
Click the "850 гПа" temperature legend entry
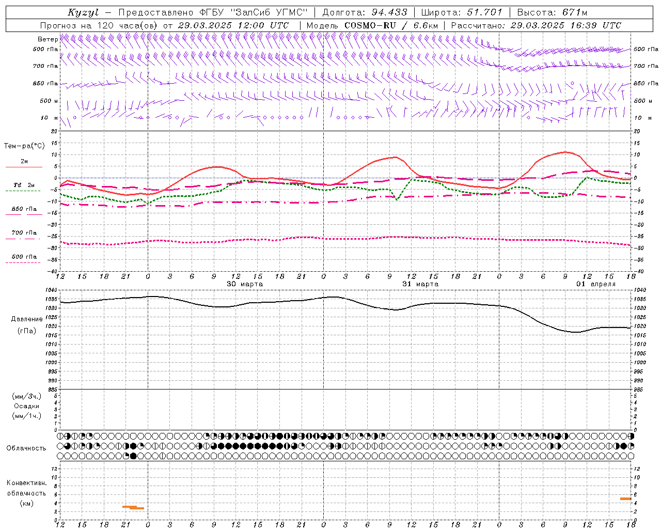tap(24, 209)
